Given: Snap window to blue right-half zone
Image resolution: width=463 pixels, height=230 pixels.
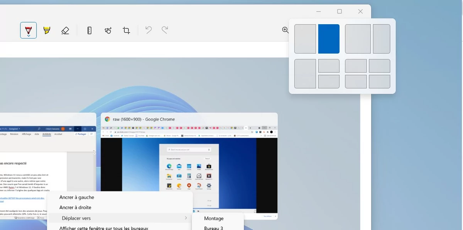Looking at the screenshot, I should [329, 39].
